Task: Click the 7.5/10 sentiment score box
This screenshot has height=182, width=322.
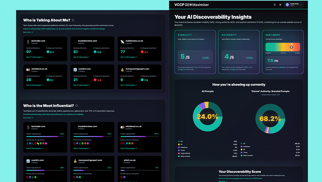Action: (283, 60)
